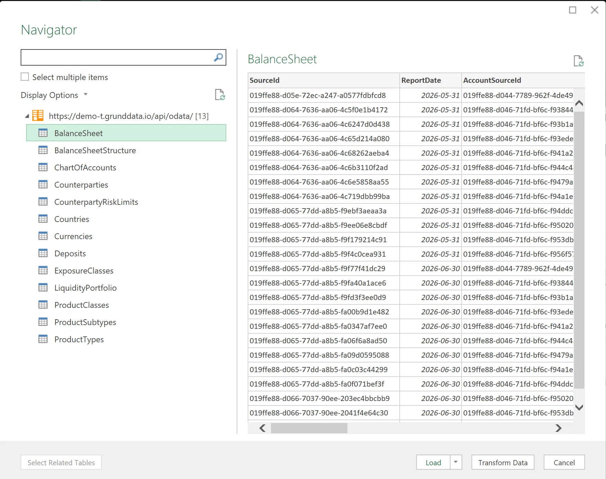
Task: Select the CounterpartyRiskLimits table
Action: coord(126,202)
